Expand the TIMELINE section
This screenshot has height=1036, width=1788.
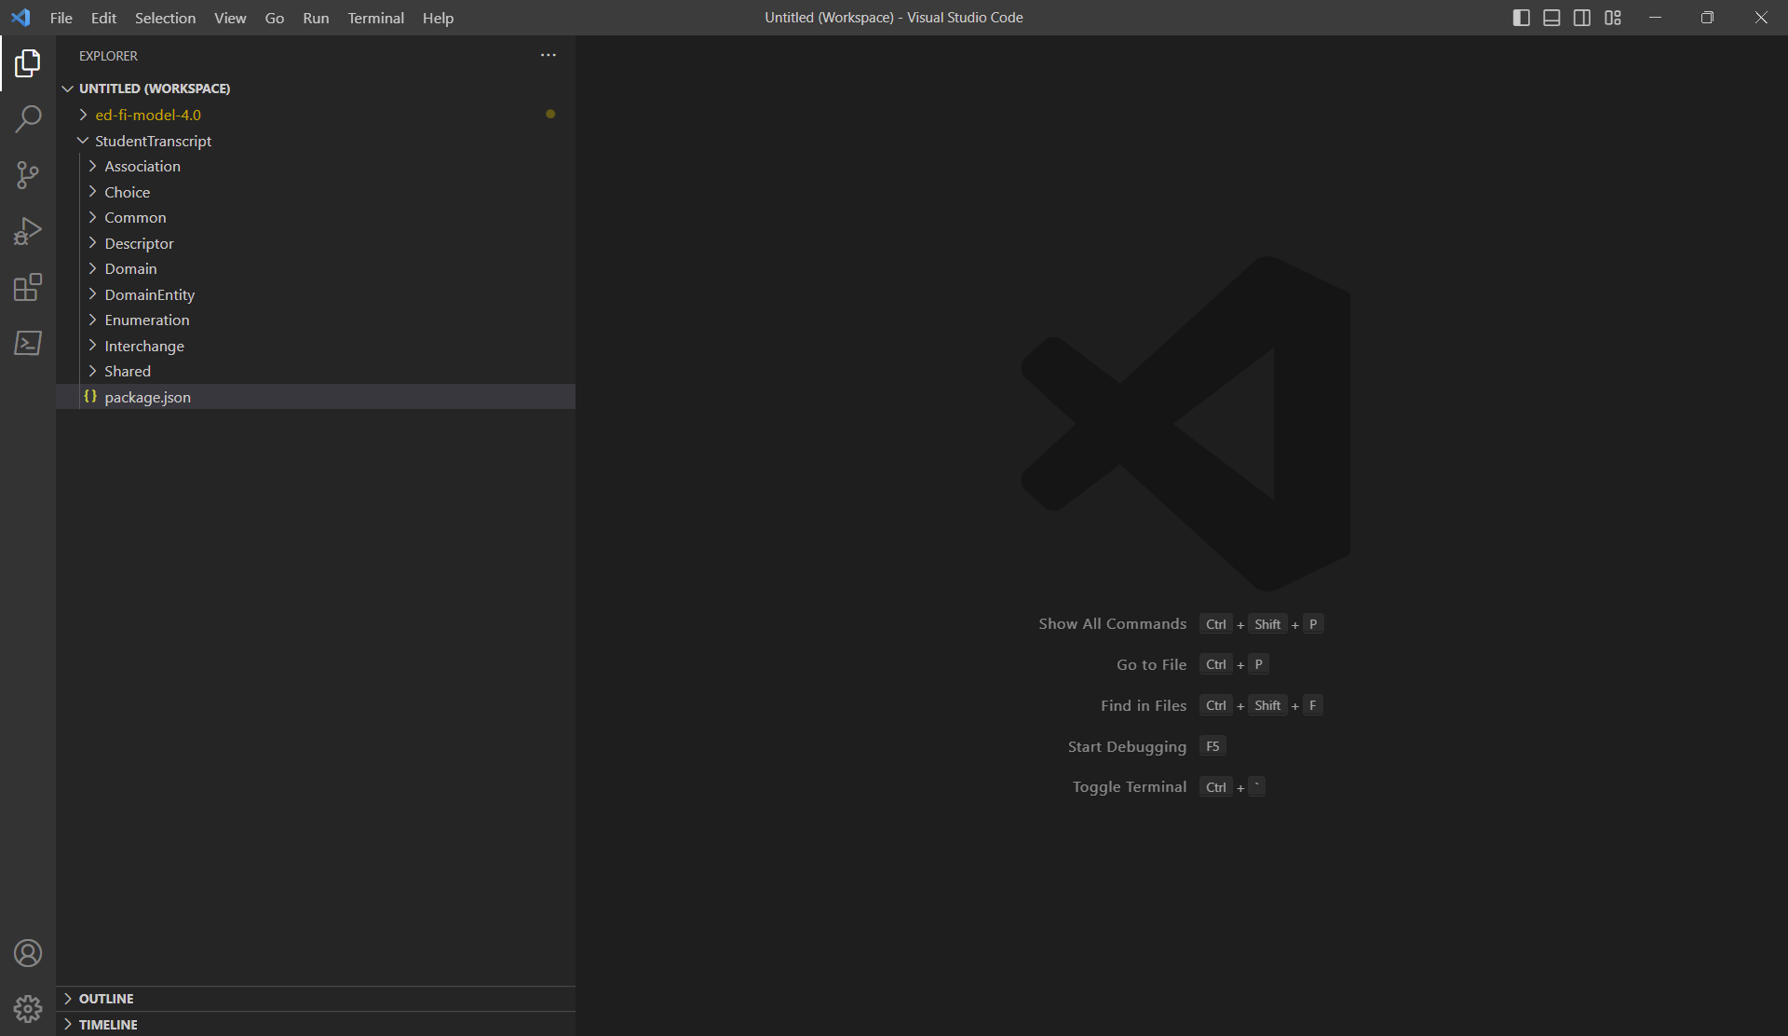click(316, 1024)
